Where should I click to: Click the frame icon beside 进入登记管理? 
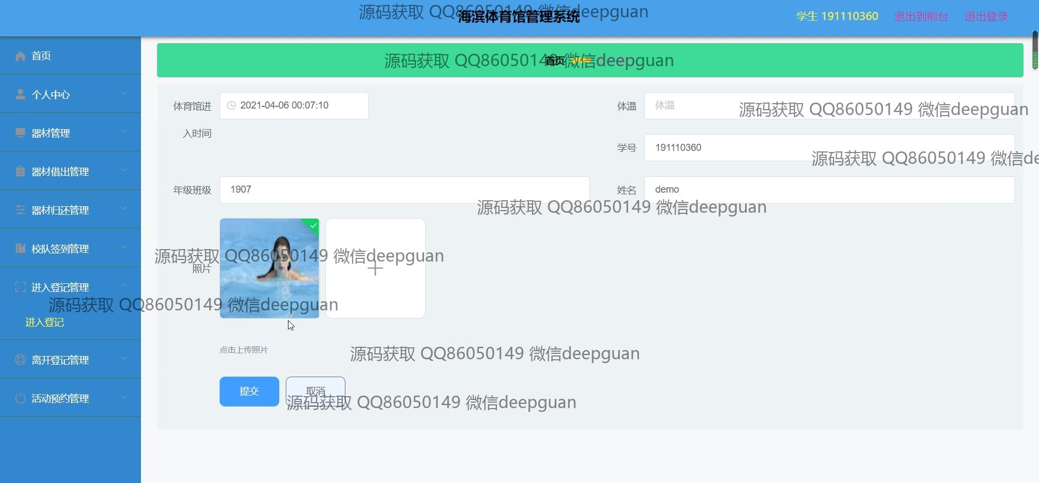point(21,287)
